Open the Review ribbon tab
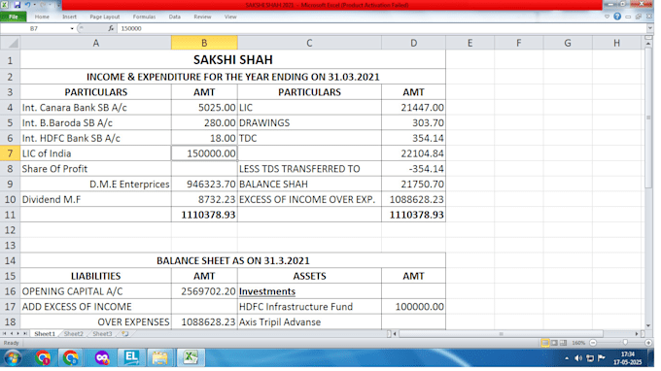This screenshot has width=661, height=371. pos(202,17)
